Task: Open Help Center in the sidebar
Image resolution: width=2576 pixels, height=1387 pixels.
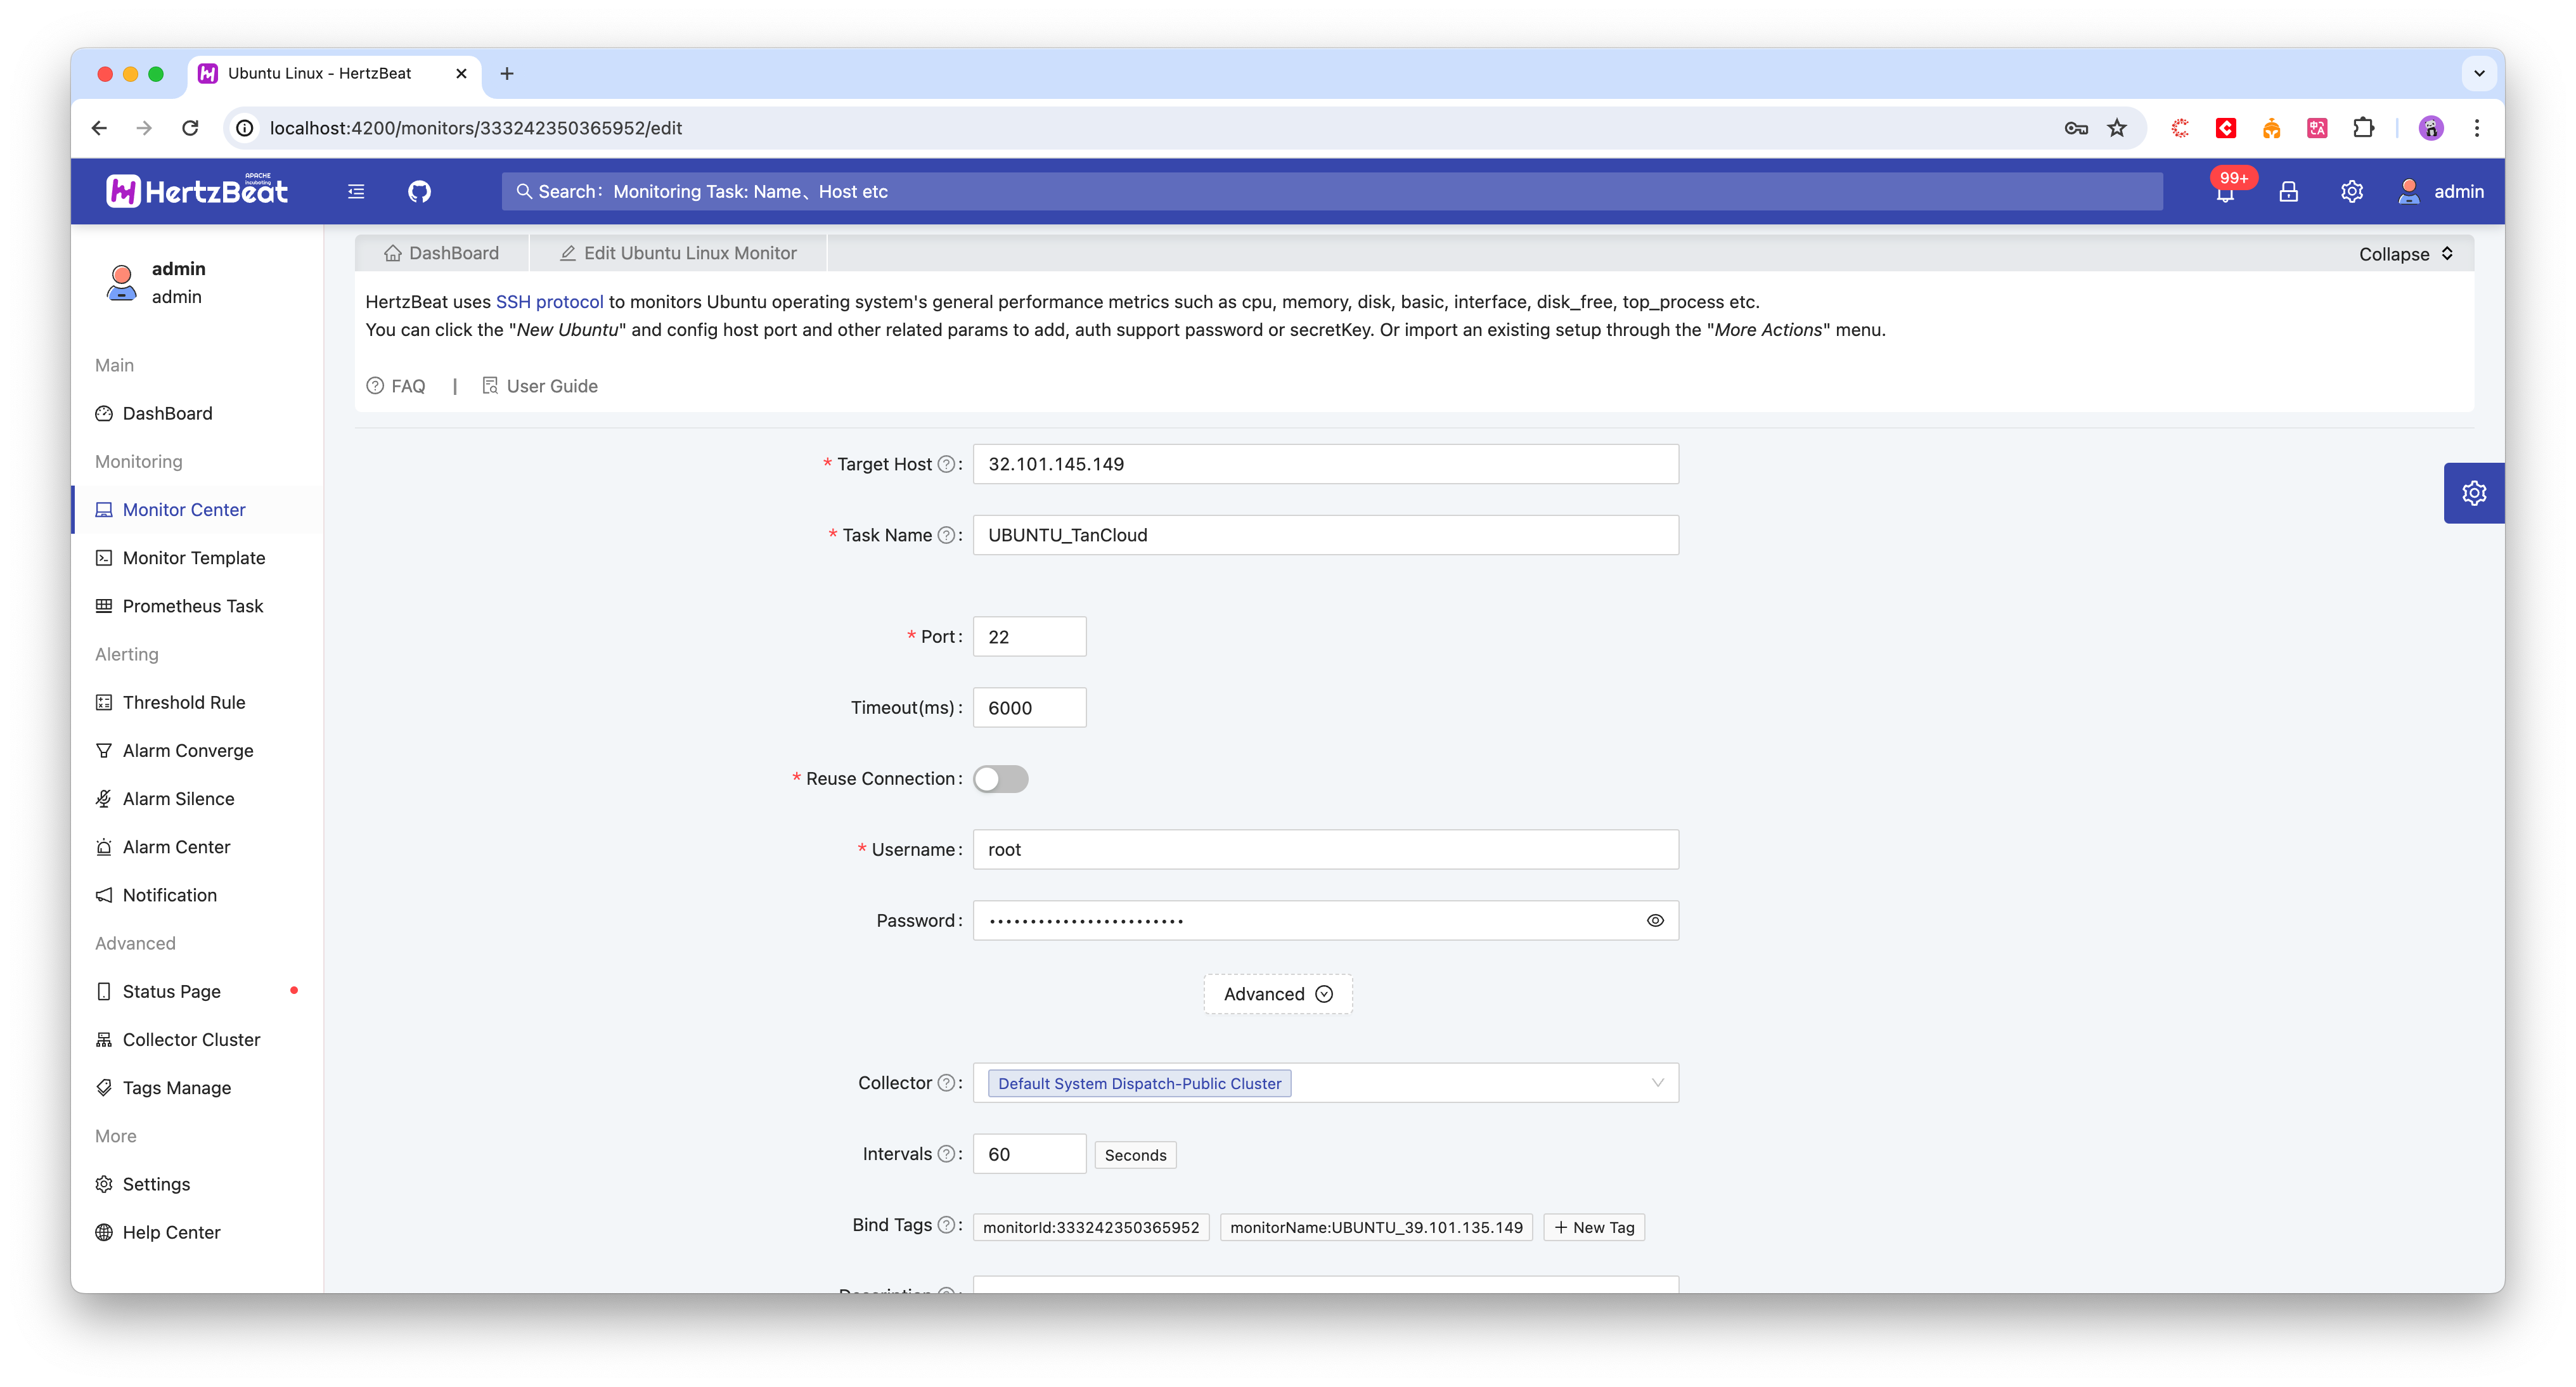Action: click(x=198, y=1232)
